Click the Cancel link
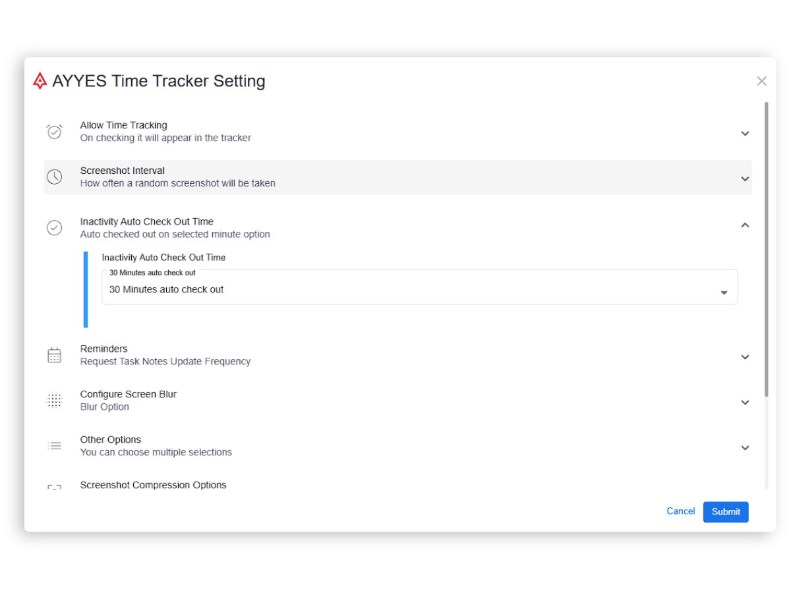Viewport: 791px width, 593px height. click(681, 511)
